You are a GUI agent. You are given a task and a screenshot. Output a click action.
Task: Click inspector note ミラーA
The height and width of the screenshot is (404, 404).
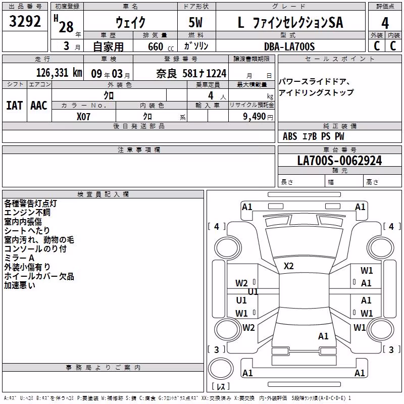coord(19,258)
